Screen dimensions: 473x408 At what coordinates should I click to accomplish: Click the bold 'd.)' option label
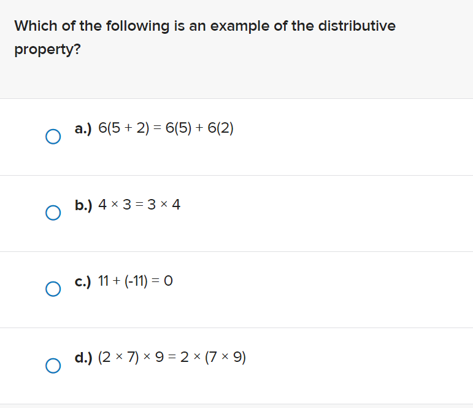tap(83, 358)
